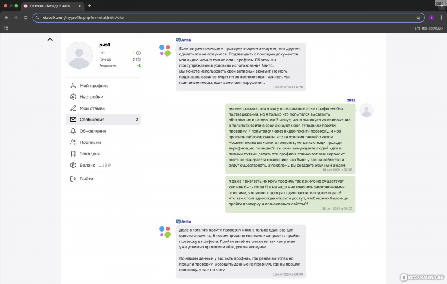This screenshot has height=284, width=447.
Task: Open the 'Все закладки' bookmarks folder
Action: (429, 29)
